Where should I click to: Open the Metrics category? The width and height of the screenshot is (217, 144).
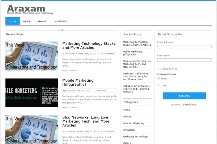coord(127,143)
